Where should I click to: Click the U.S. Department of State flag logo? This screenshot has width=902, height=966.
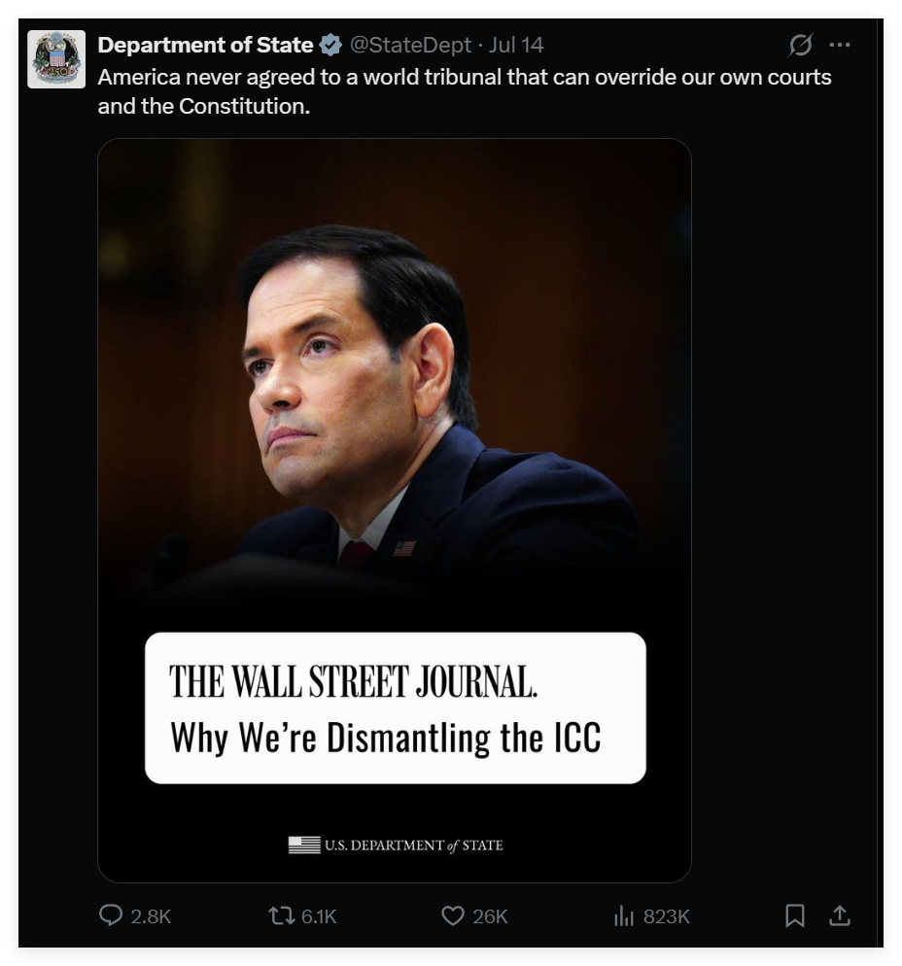(304, 845)
